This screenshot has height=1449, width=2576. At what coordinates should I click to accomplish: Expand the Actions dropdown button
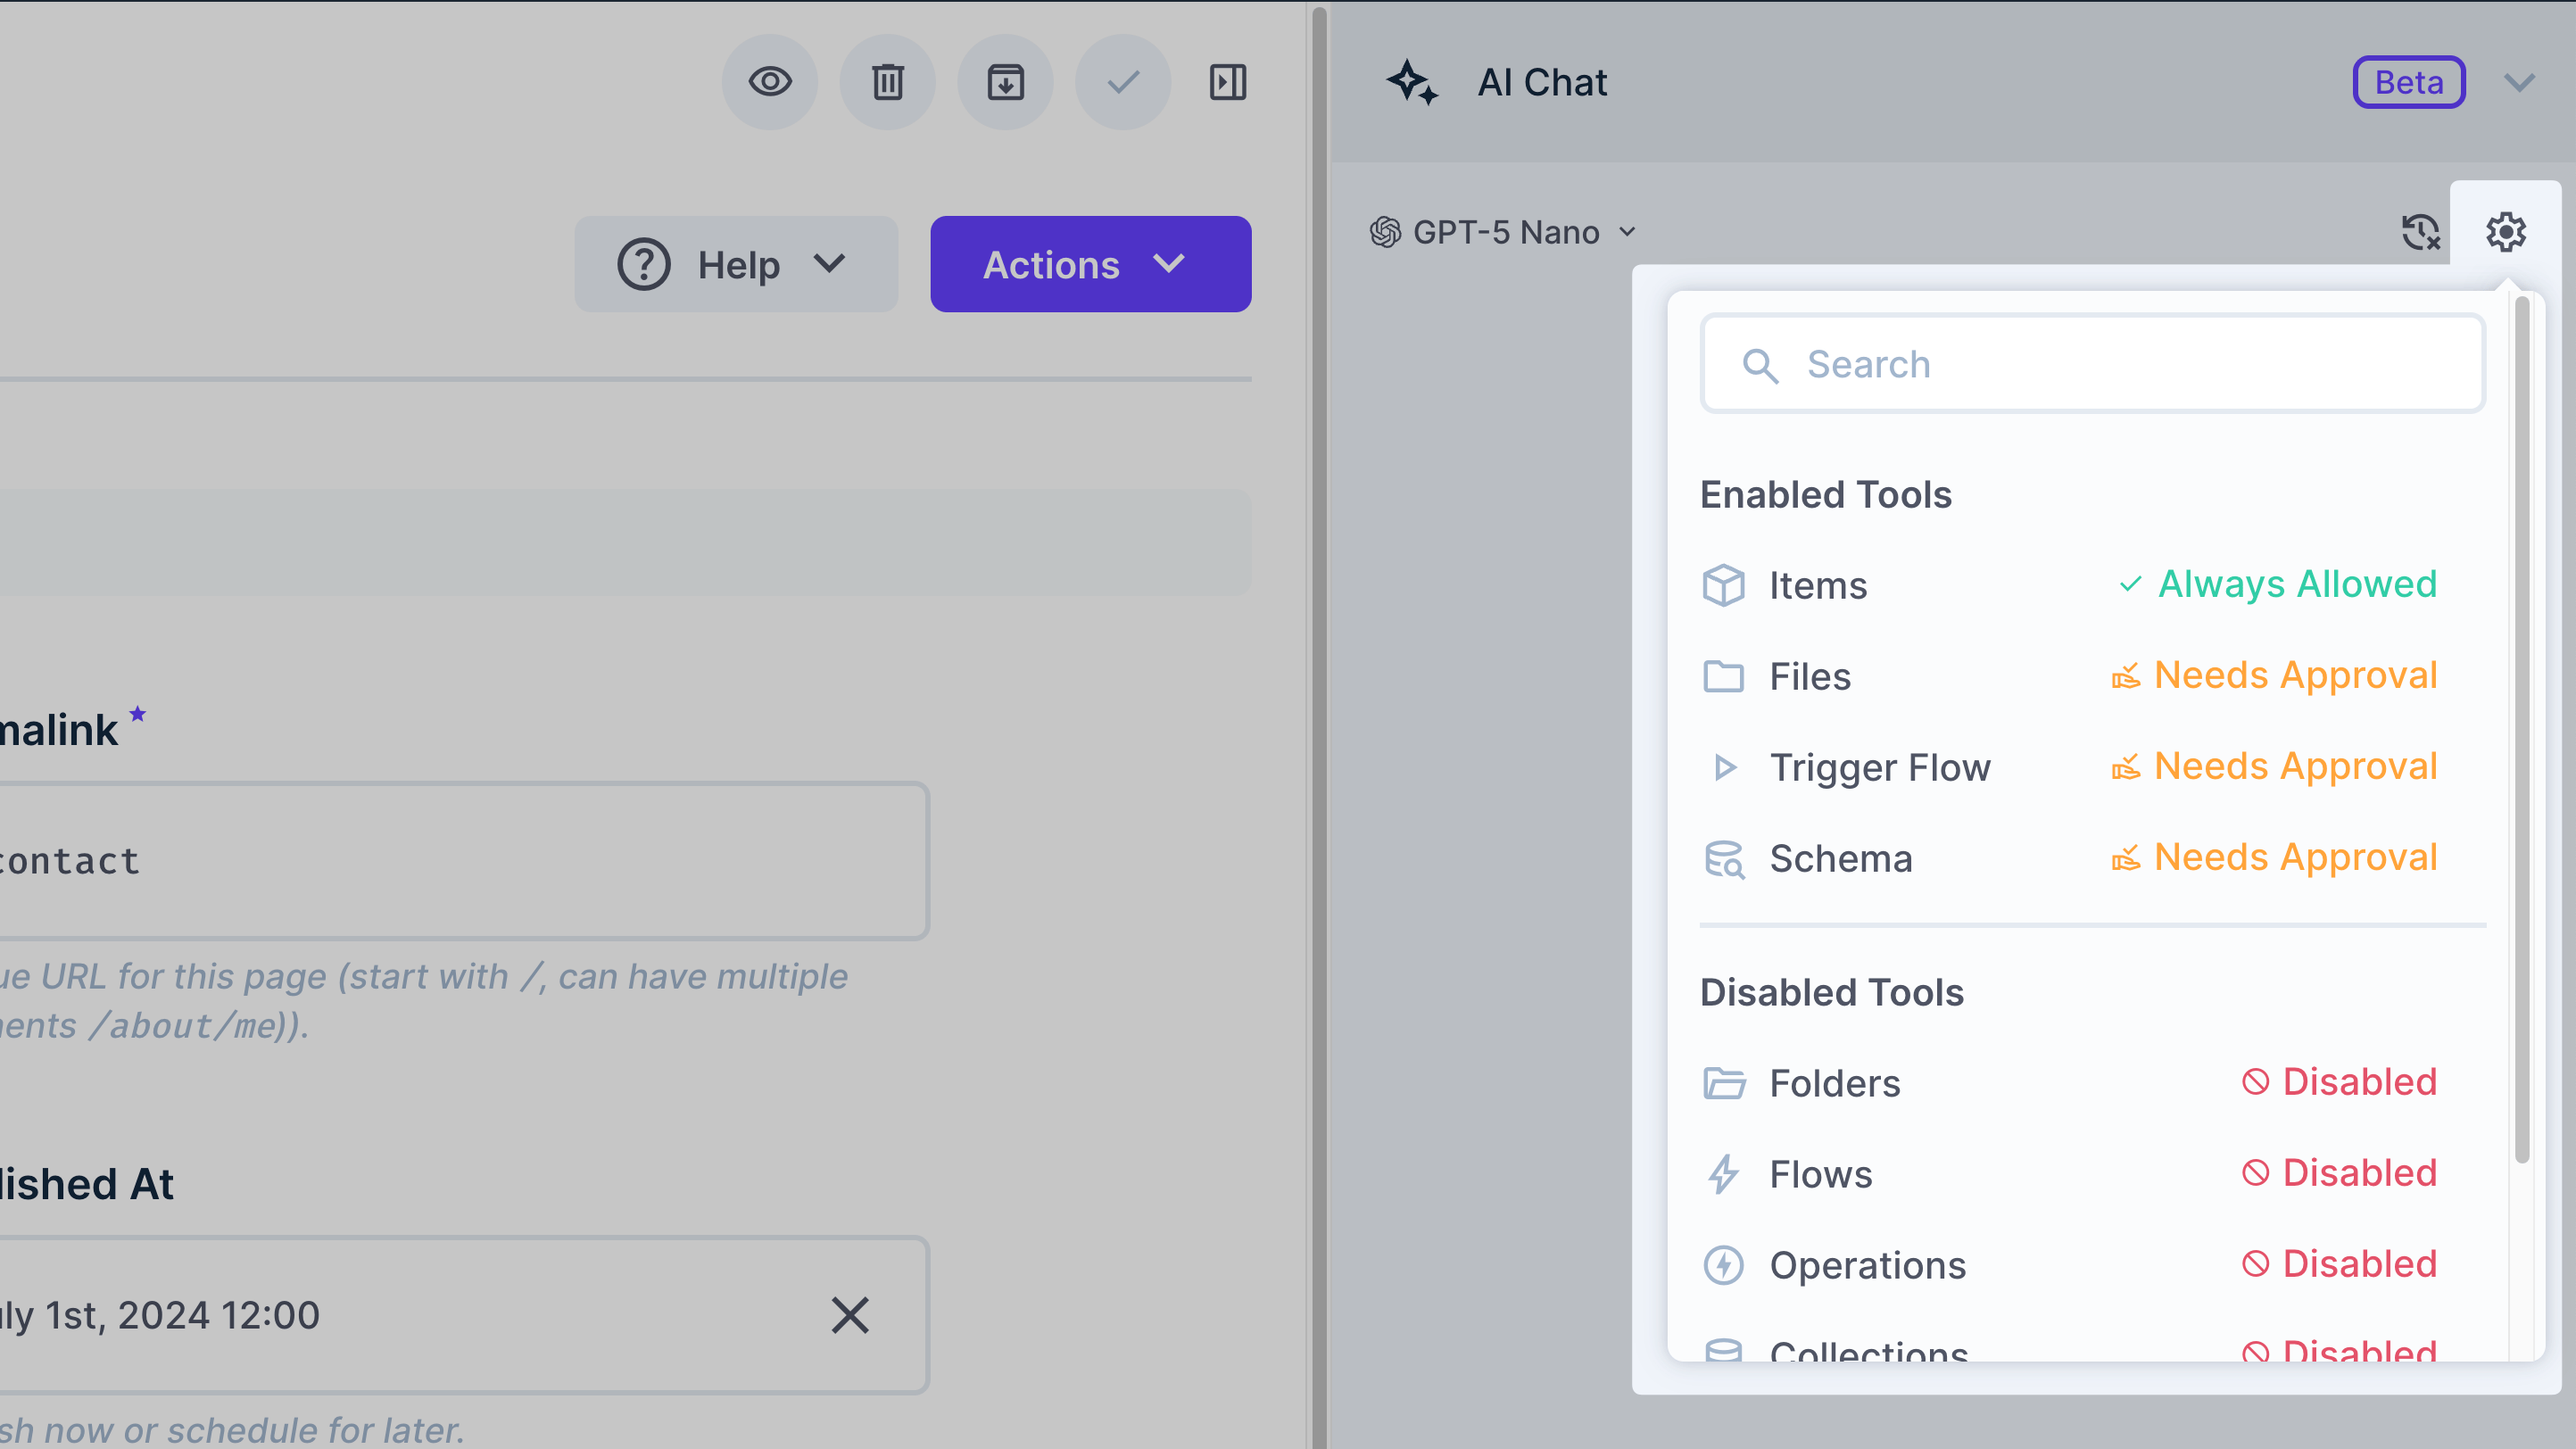click(x=1090, y=264)
